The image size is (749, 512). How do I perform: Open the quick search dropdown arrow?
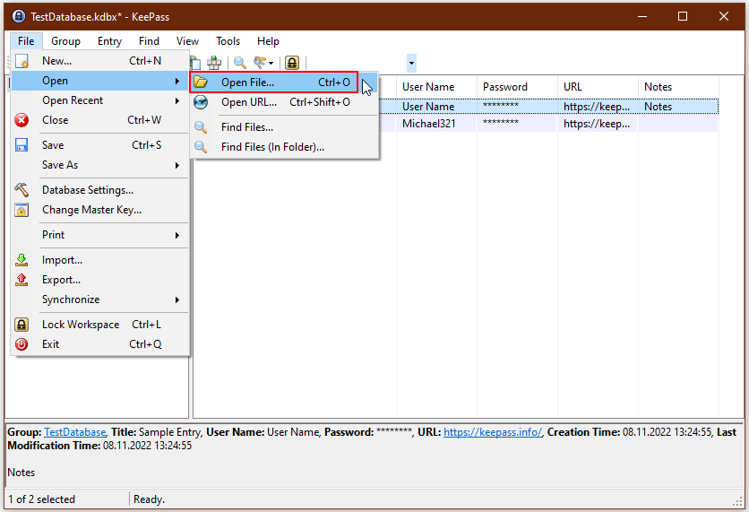tap(411, 63)
